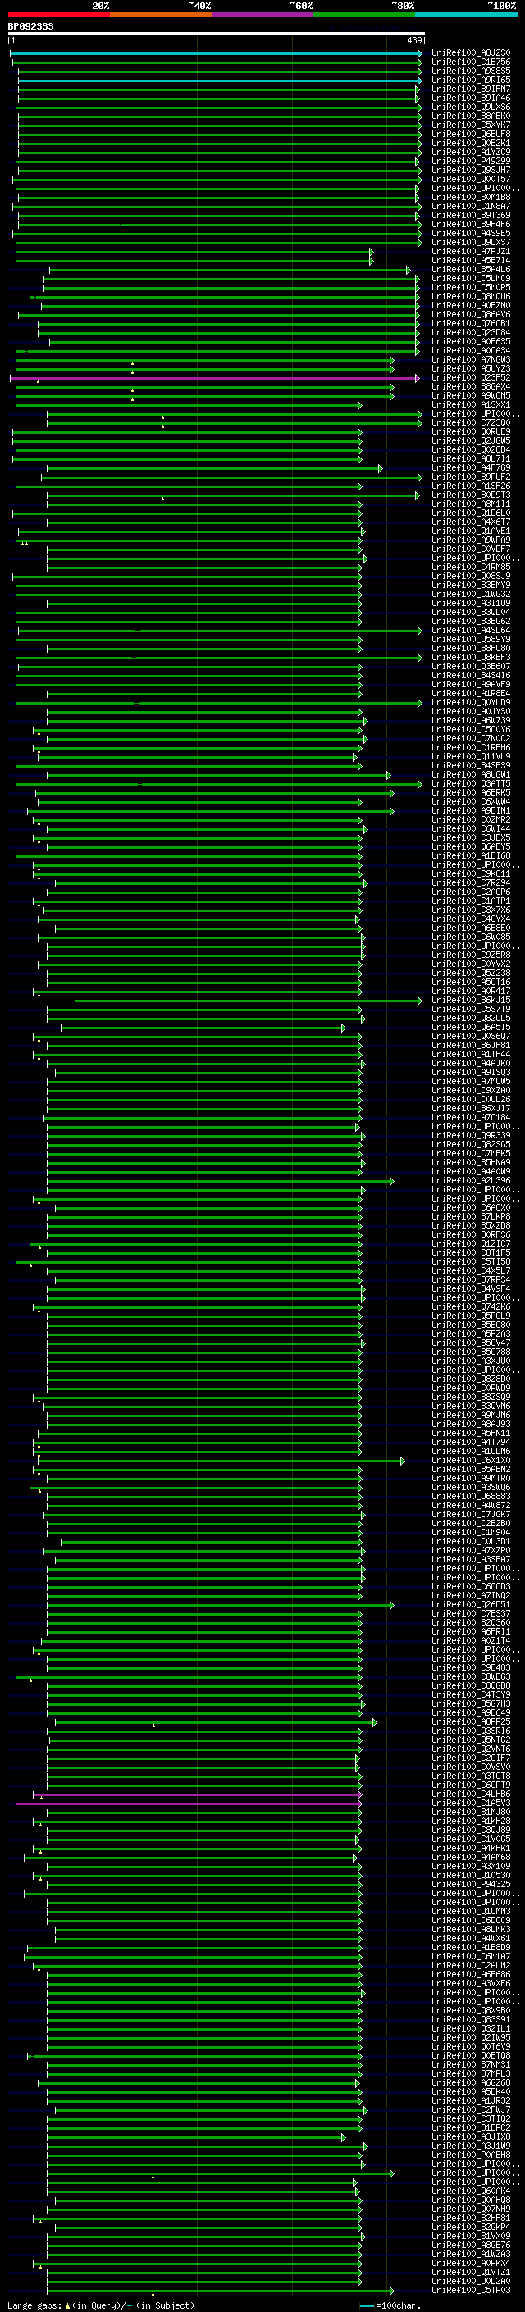Select hit UniRef100_C7Z3Q0
Screen dimensions: 525x2312
point(471,422)
